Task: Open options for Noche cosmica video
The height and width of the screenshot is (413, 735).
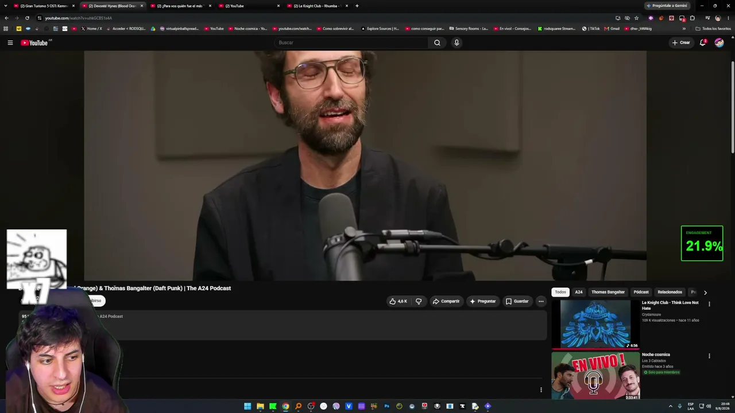Action: (709, 356)
